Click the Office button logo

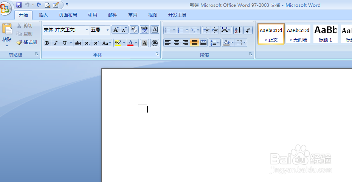pos(5,8)
